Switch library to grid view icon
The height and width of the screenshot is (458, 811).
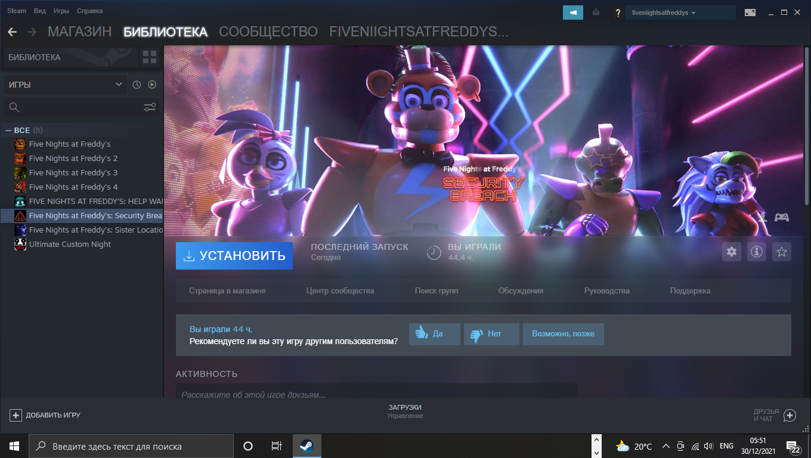click(150, 57)
